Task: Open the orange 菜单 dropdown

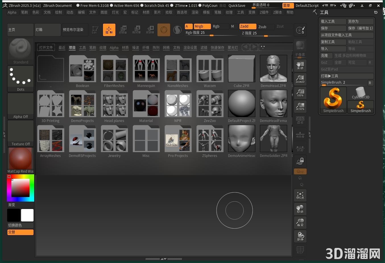Action: tap(287, 5)
